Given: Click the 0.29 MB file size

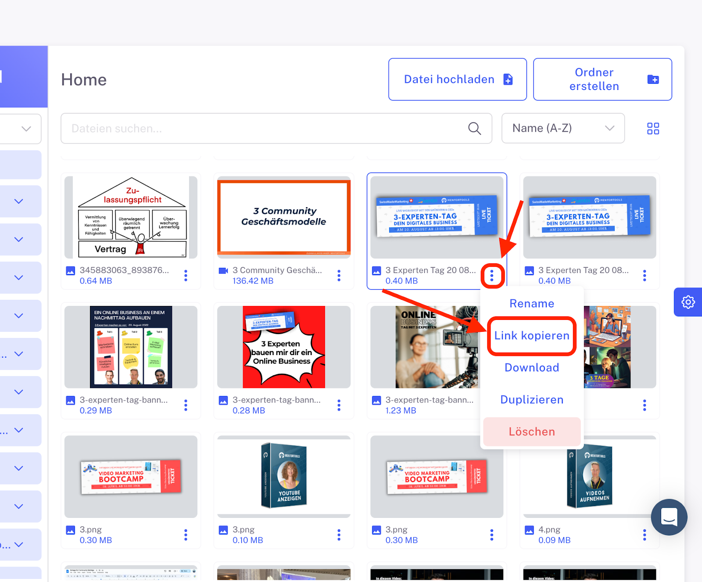Looking at the screenshot, I should 96,410.
